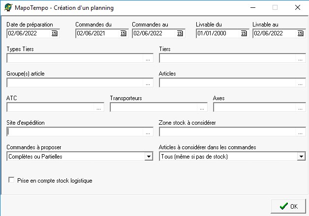Open browse dialog for Articles field

tap(301, 83)
